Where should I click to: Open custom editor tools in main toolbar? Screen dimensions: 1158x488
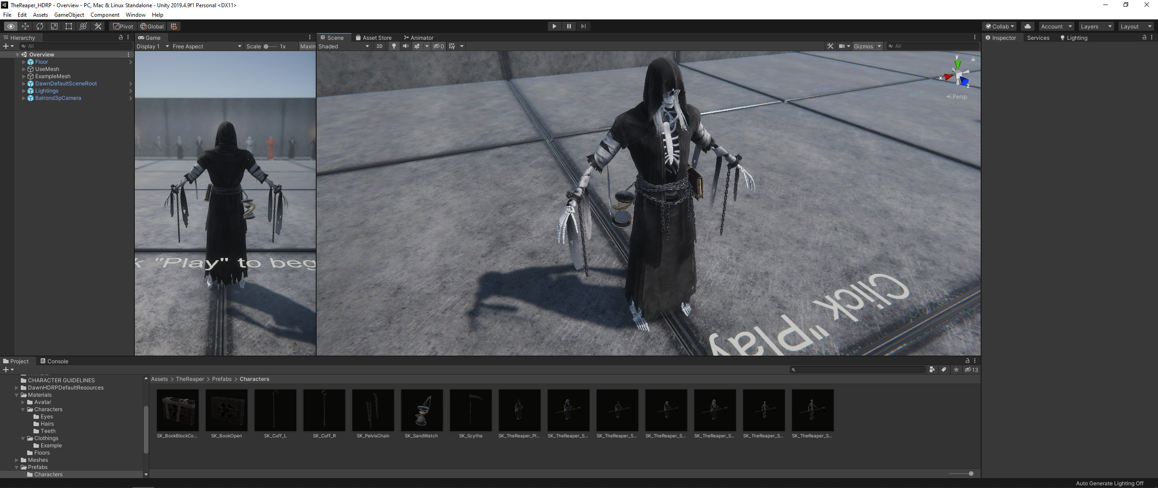pos(98,26)
